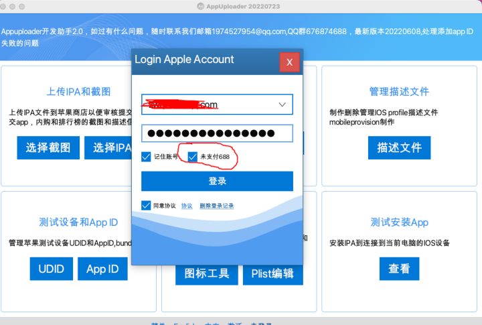Click the 测试设备和App ID heading

[79, 222]
